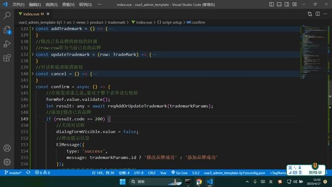
Task: Open editor More Actions ellipsis
Action: click(x=325, y=14)
